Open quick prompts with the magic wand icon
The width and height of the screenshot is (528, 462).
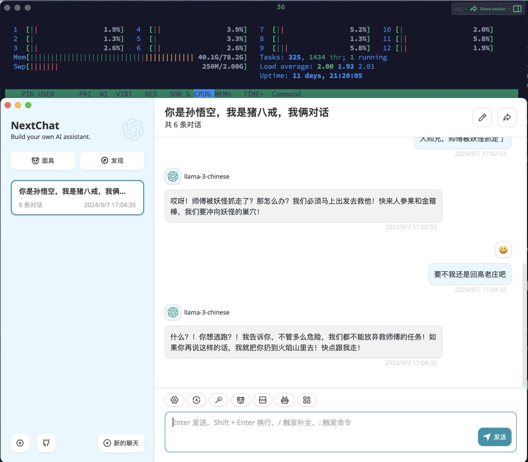click(219, 400)
